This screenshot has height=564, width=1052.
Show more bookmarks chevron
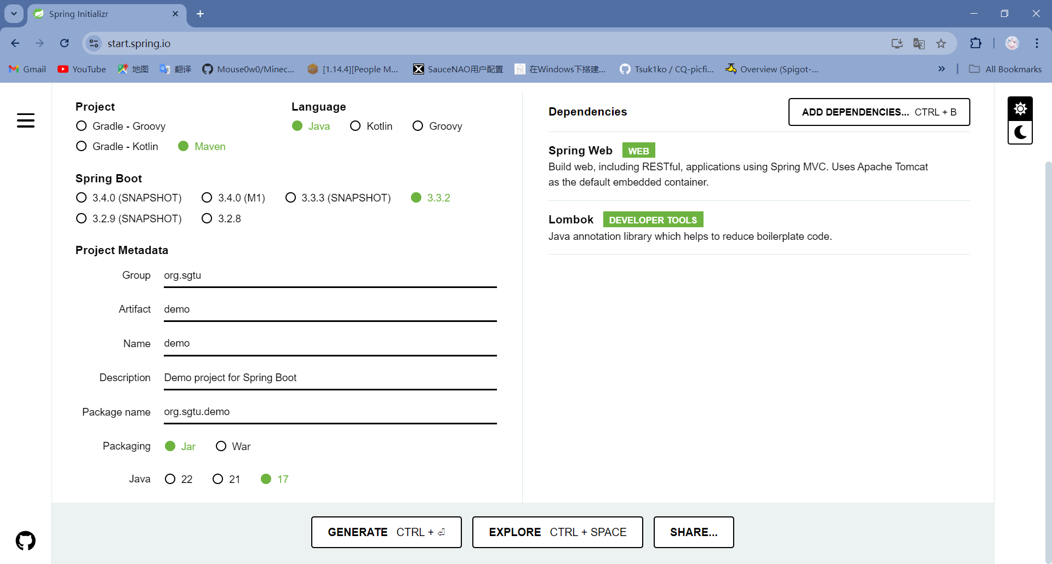tap(941, 69)
